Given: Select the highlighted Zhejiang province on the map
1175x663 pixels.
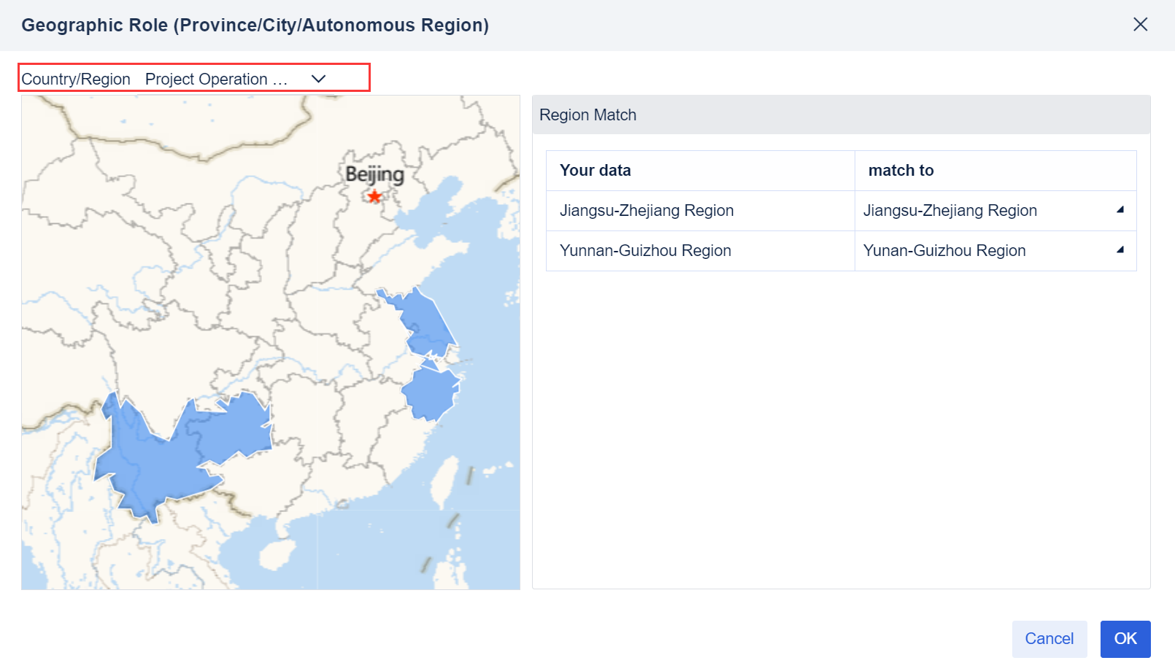Looking at the screenshot, I should pyautogui.click(x=431, y=394).
